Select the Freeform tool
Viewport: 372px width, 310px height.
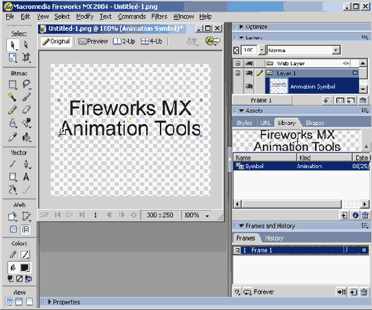(13, 189)
